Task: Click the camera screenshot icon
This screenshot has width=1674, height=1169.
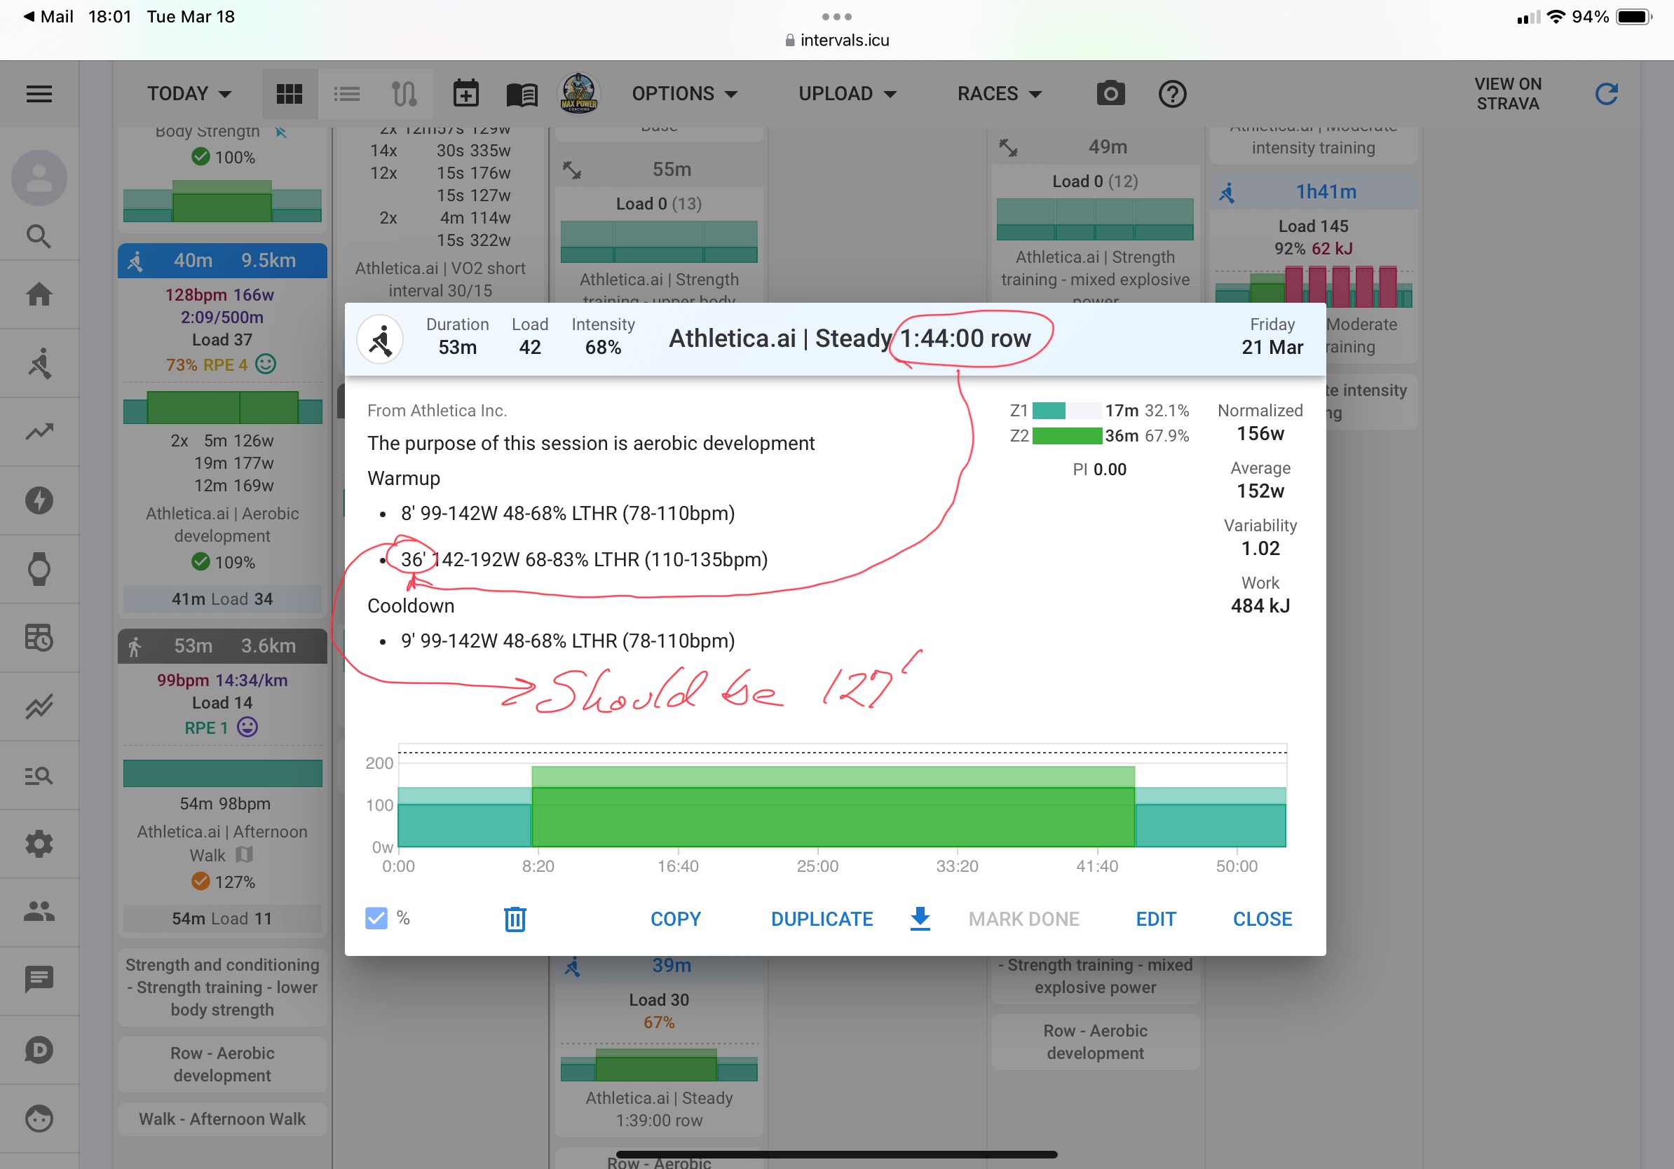Action: tap(1110, 94)
